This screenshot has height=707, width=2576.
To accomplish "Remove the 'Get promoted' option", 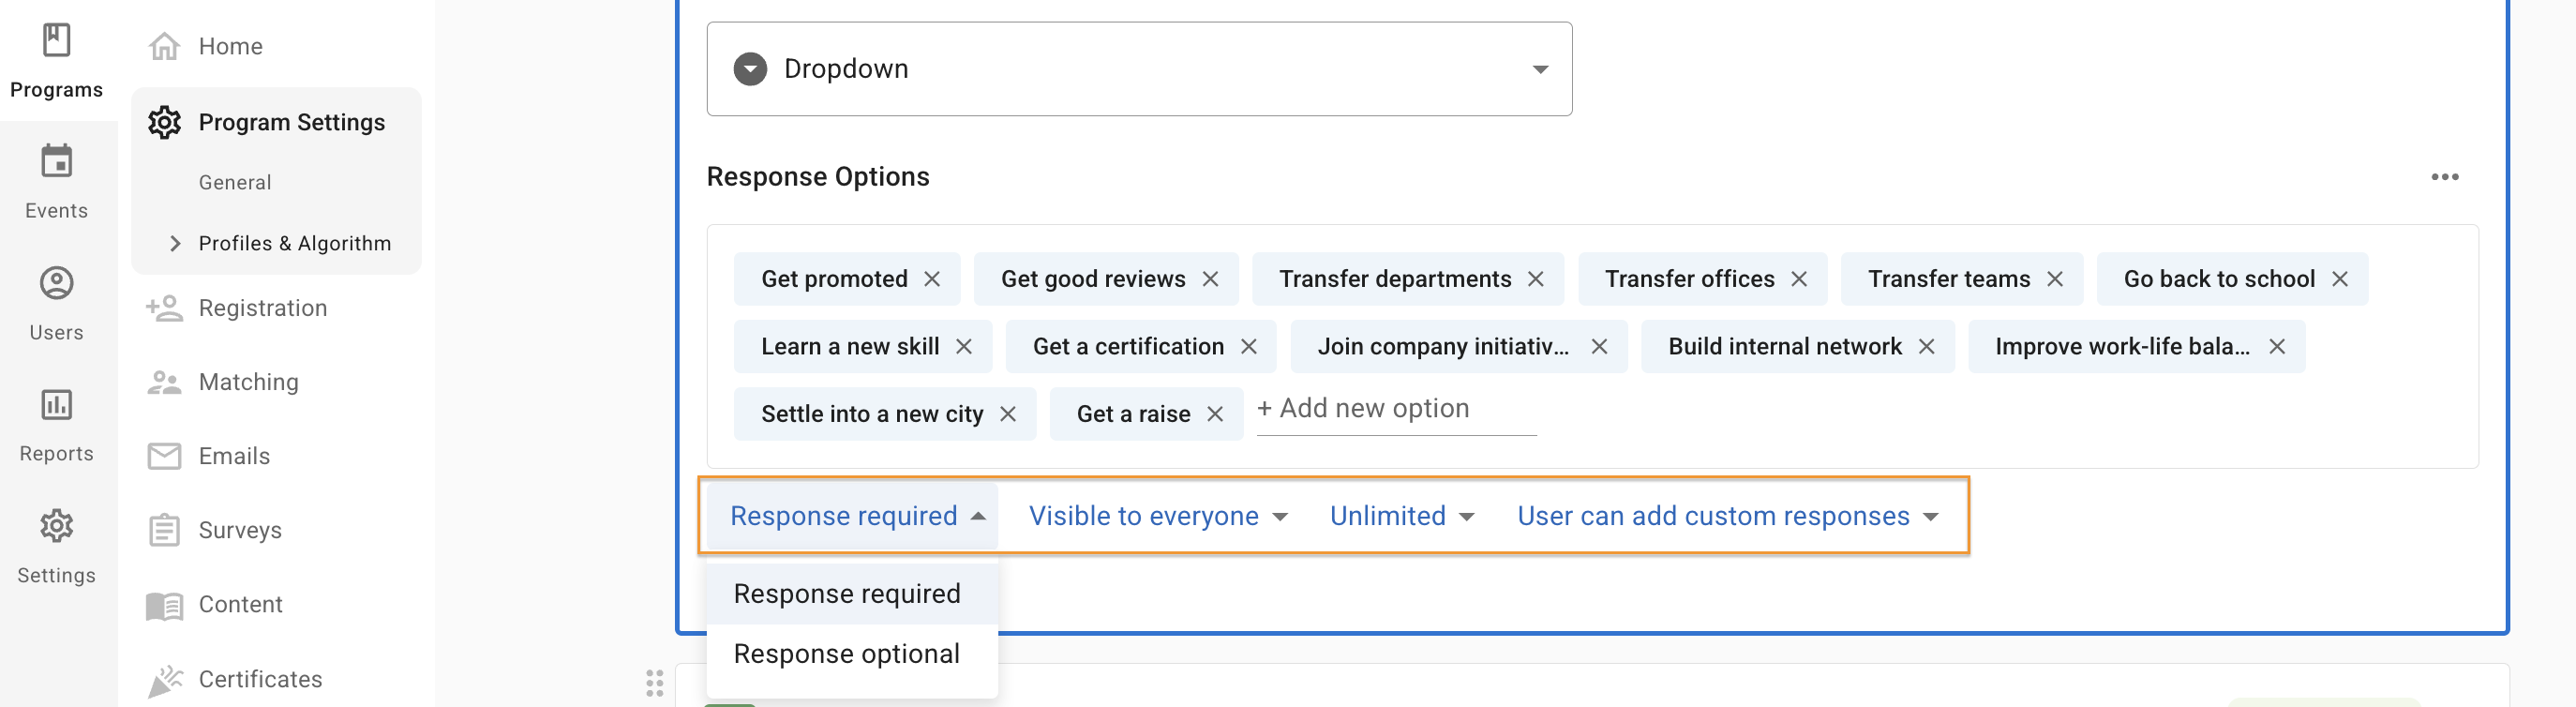I will [932, 279].
